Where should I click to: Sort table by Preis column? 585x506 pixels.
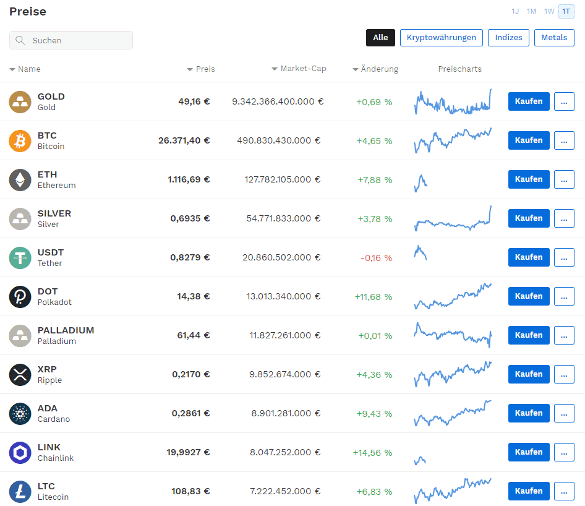(x=201, y=69)
